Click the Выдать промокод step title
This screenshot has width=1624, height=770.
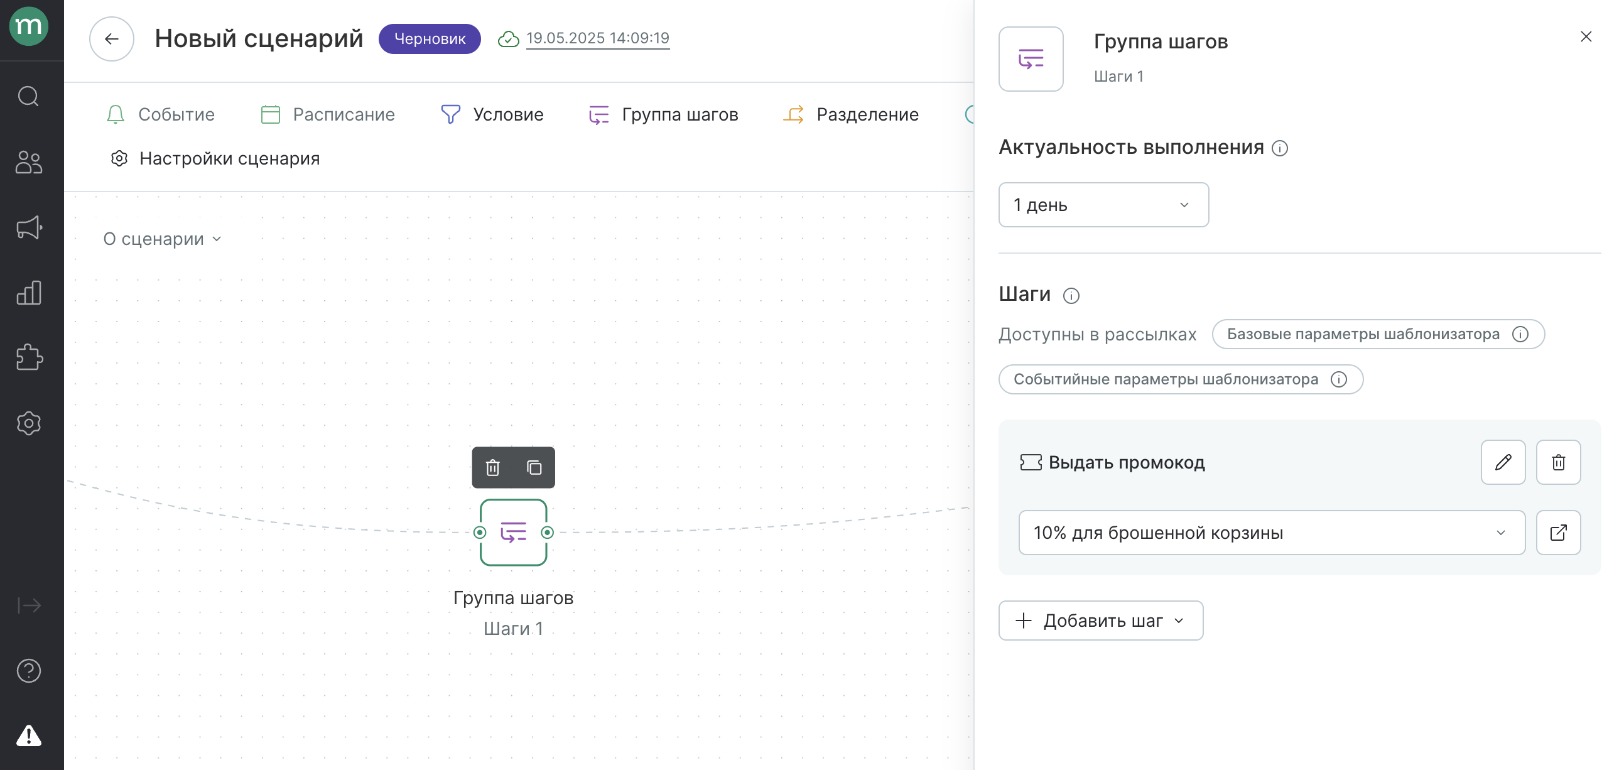[x=1127, y=463]
